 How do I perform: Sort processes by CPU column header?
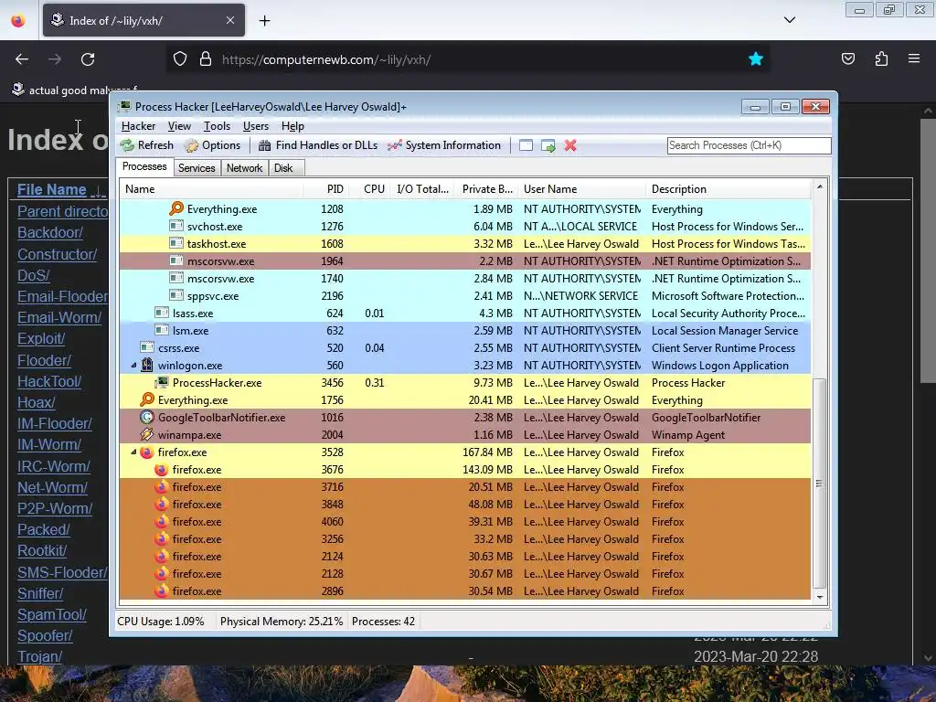tap(371, 189)
